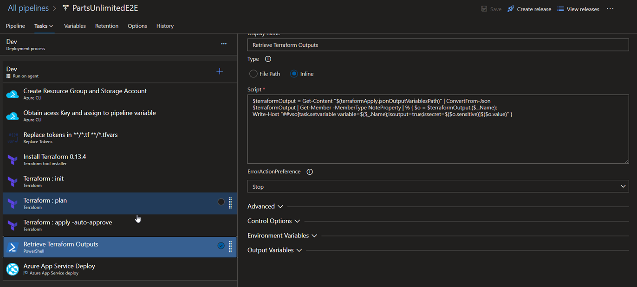Screen dimensions: 637x287
Task: Open the Tasks tab dropdown
Action: tap(44, 26)
